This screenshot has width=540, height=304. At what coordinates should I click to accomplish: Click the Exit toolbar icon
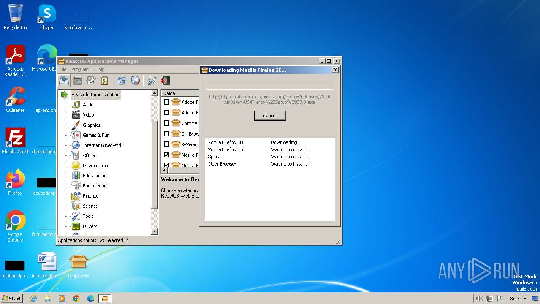165,80
